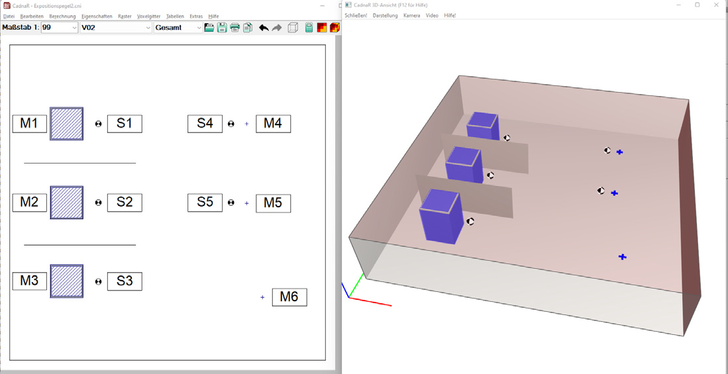
Task: Click the front blue machine cube in 3D view
Action: tap(441, 217)
